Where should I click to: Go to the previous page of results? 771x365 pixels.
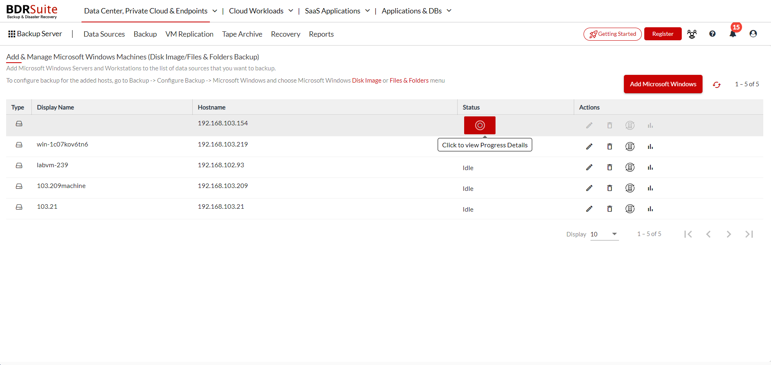tap(709, 234)
